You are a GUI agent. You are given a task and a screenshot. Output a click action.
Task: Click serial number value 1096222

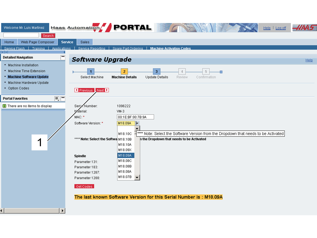tap(124, 106)
